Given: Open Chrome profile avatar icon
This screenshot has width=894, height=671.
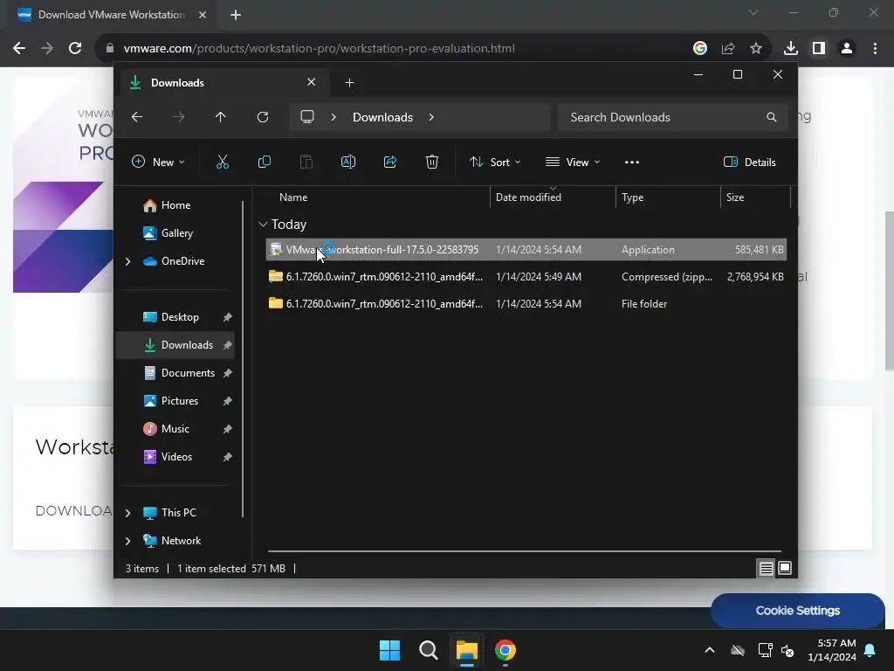Looking at the screenshot, I should 847,49.
